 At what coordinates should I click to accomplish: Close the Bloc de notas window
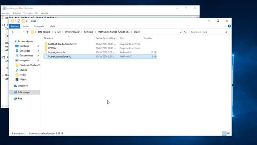(195, 8)
